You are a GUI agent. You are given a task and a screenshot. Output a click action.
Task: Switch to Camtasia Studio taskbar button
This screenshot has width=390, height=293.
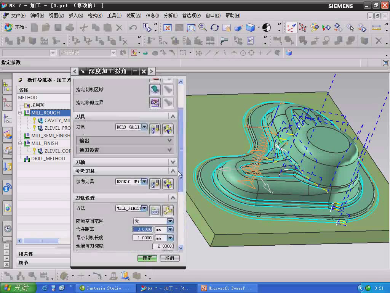105,288
